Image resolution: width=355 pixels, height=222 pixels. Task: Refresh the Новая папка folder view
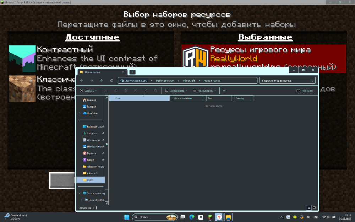(111, 80)
